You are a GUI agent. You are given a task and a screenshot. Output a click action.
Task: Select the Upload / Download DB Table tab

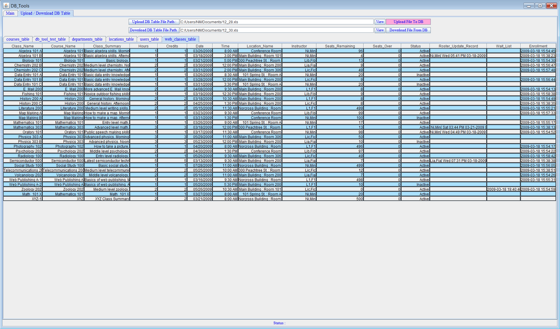[x=45, y=13]
